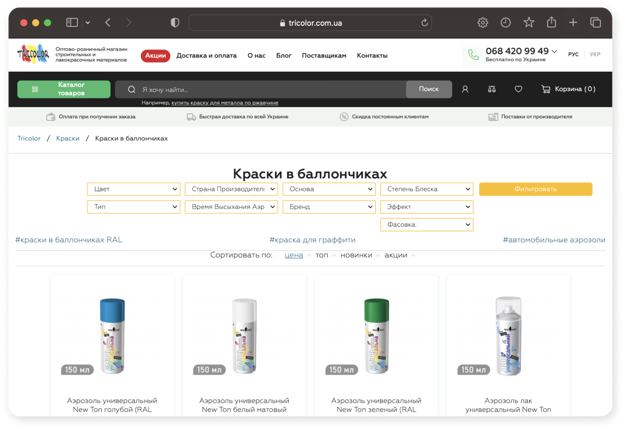Open the green New Ton aerosol thumbnail
Viewport: 625px width, 430px height.
[x=376, y=336]
